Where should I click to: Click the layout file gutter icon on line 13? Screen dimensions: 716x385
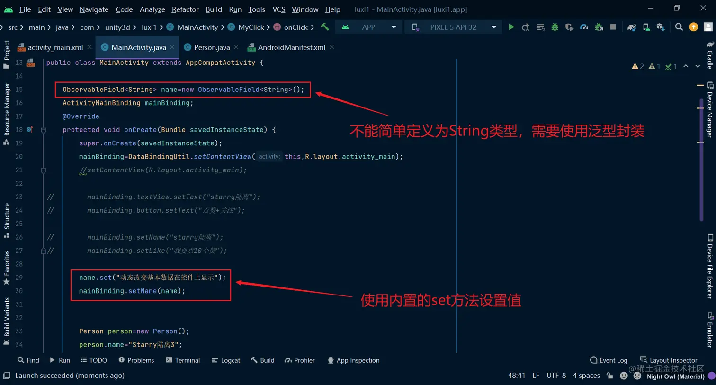pyautogui.click(x=30, y=63)
